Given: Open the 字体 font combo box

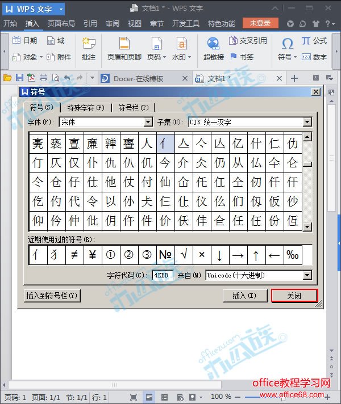Looking at the screenshot, I should tap(106, 122).
